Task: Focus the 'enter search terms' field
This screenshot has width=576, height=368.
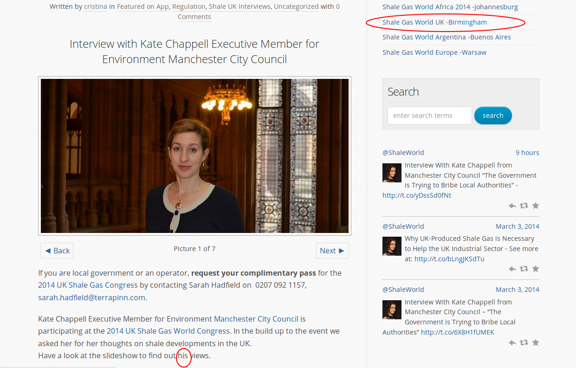Action: (429, 116)
